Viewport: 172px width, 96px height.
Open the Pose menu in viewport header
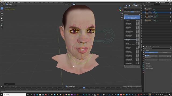point(15,6)
